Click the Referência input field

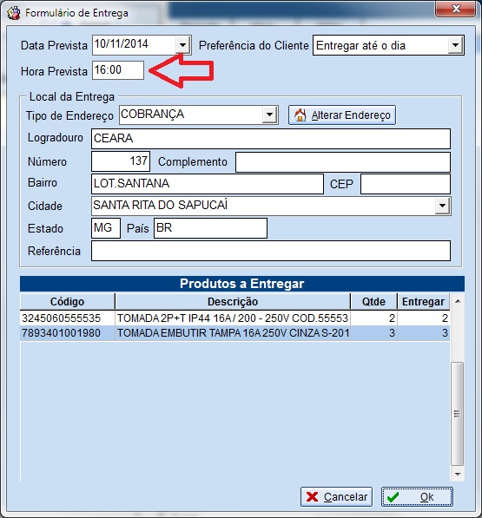271,251
